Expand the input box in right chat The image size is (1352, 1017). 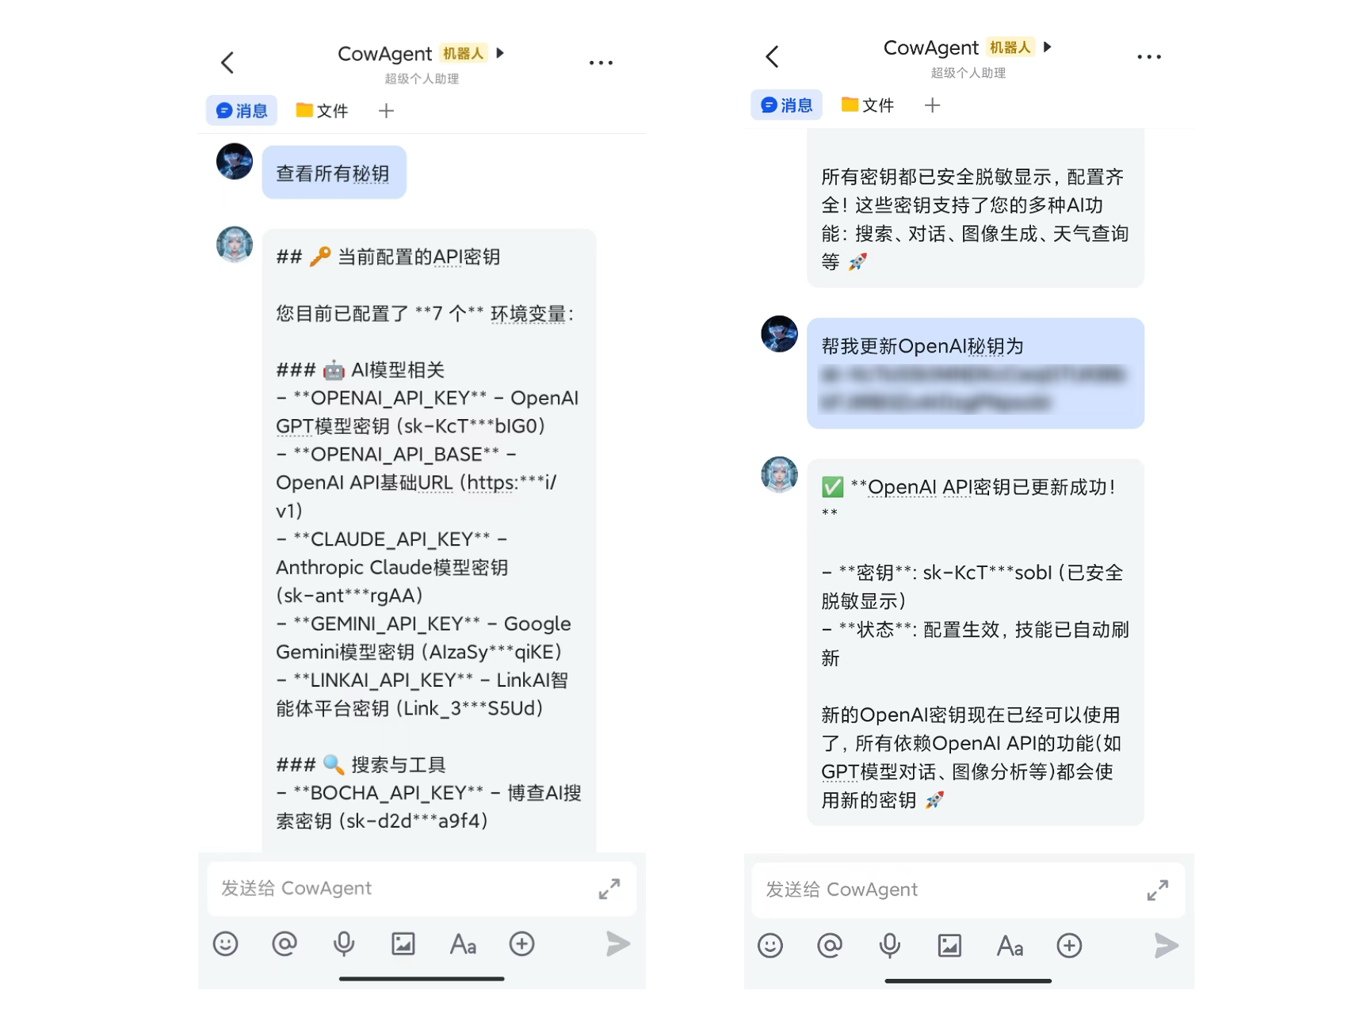pyautogui.click(x=1158, y=890)
